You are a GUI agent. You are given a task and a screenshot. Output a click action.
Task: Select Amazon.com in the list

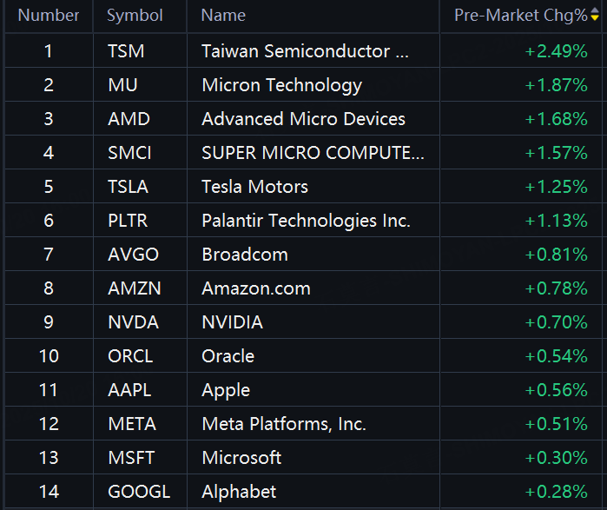coord(256,288)
